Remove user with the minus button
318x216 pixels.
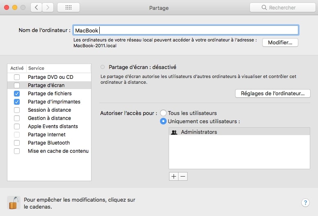(183, 176)
